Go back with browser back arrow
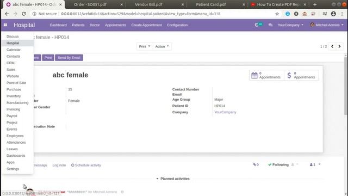348x196 pixels. pyautogui.click(x=7, y=14)
